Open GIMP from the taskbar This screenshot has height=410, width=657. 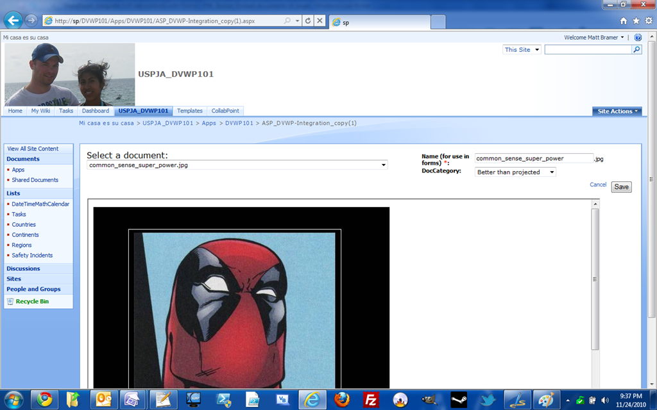(x=429, y=400)
